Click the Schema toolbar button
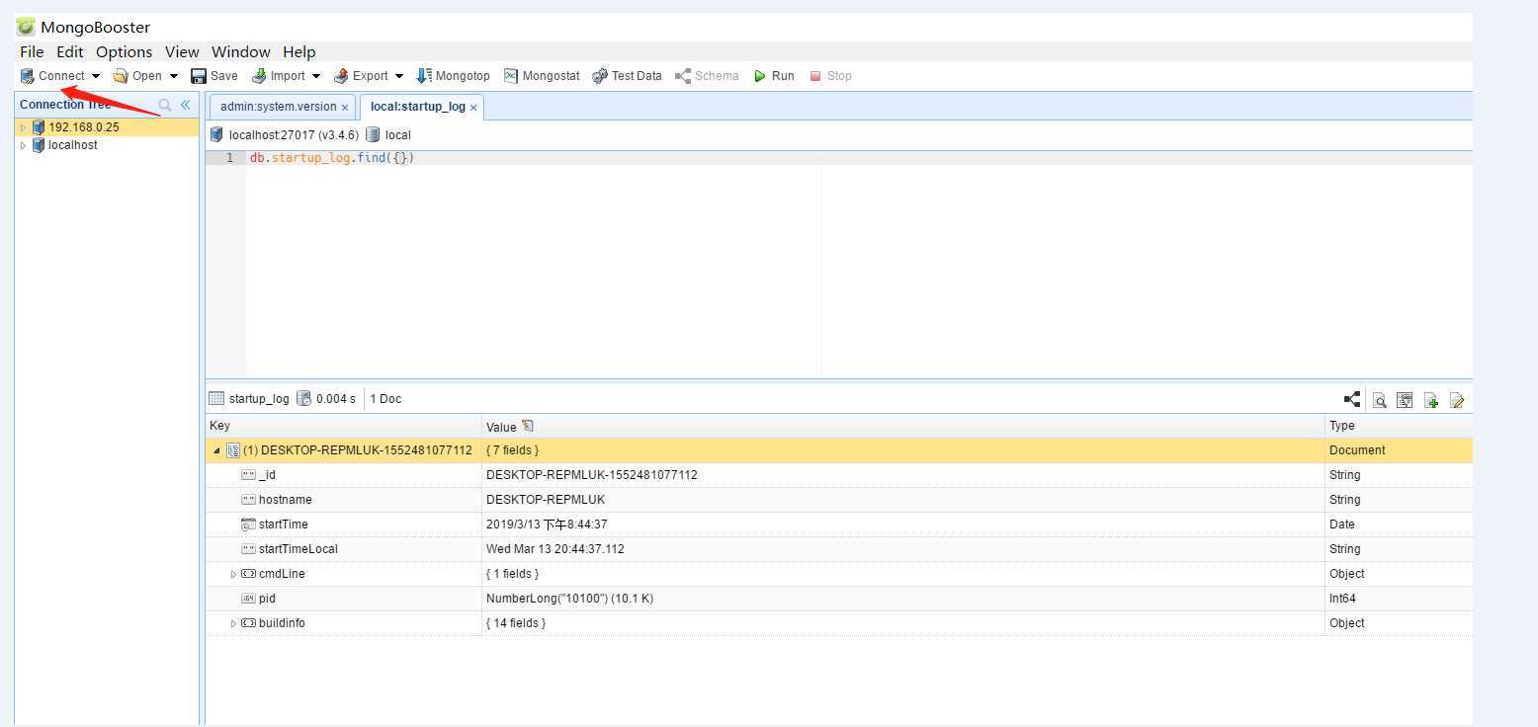Viewport: 1538px width, 727px height. [x=707, y=76]
